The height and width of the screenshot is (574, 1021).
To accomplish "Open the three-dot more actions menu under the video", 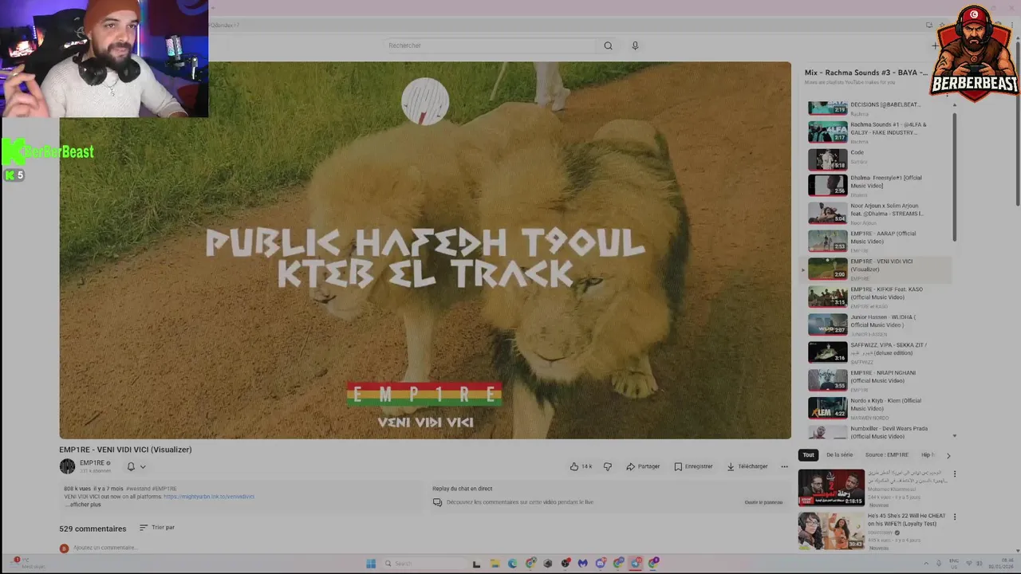I will (x=784, y=466).
